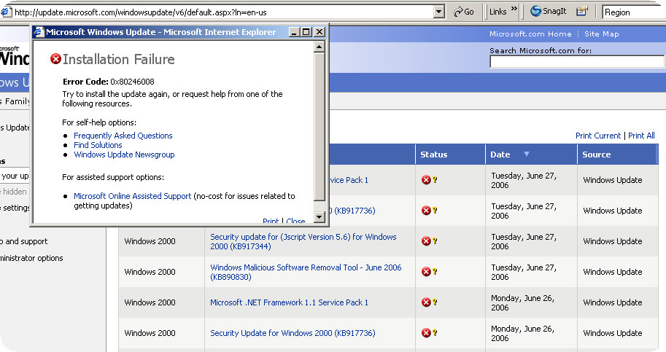Screen dimensions: 666x352
Task: Open the Find Solutions link
Action: point(98,145)
